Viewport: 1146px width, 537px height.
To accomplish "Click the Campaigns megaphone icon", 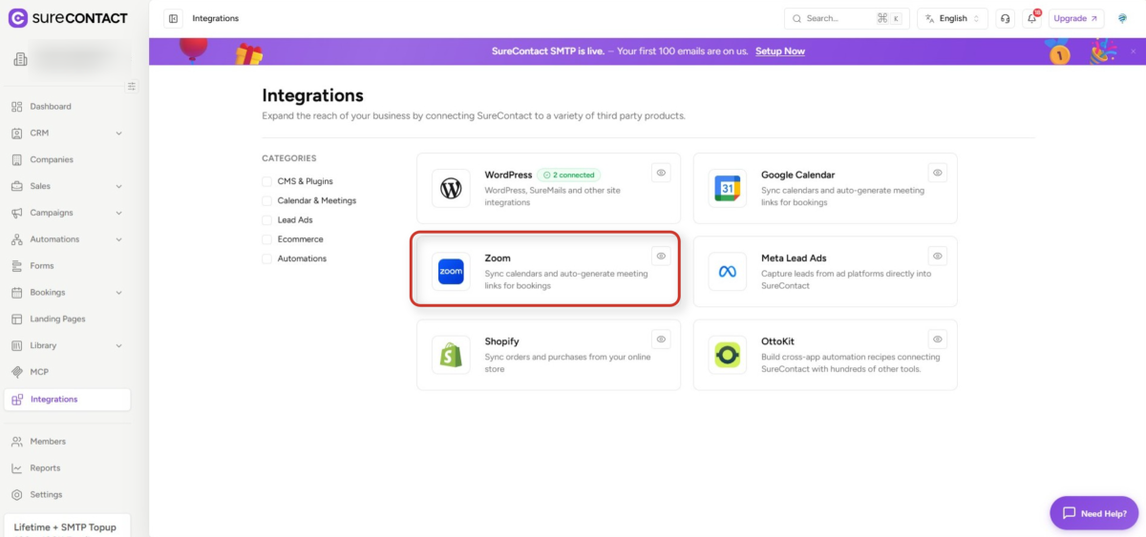I will click(17, 213).
